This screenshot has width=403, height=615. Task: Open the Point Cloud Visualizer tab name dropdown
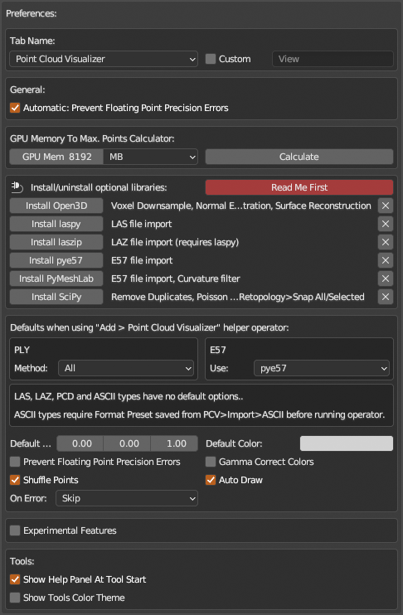pos(104,59)
